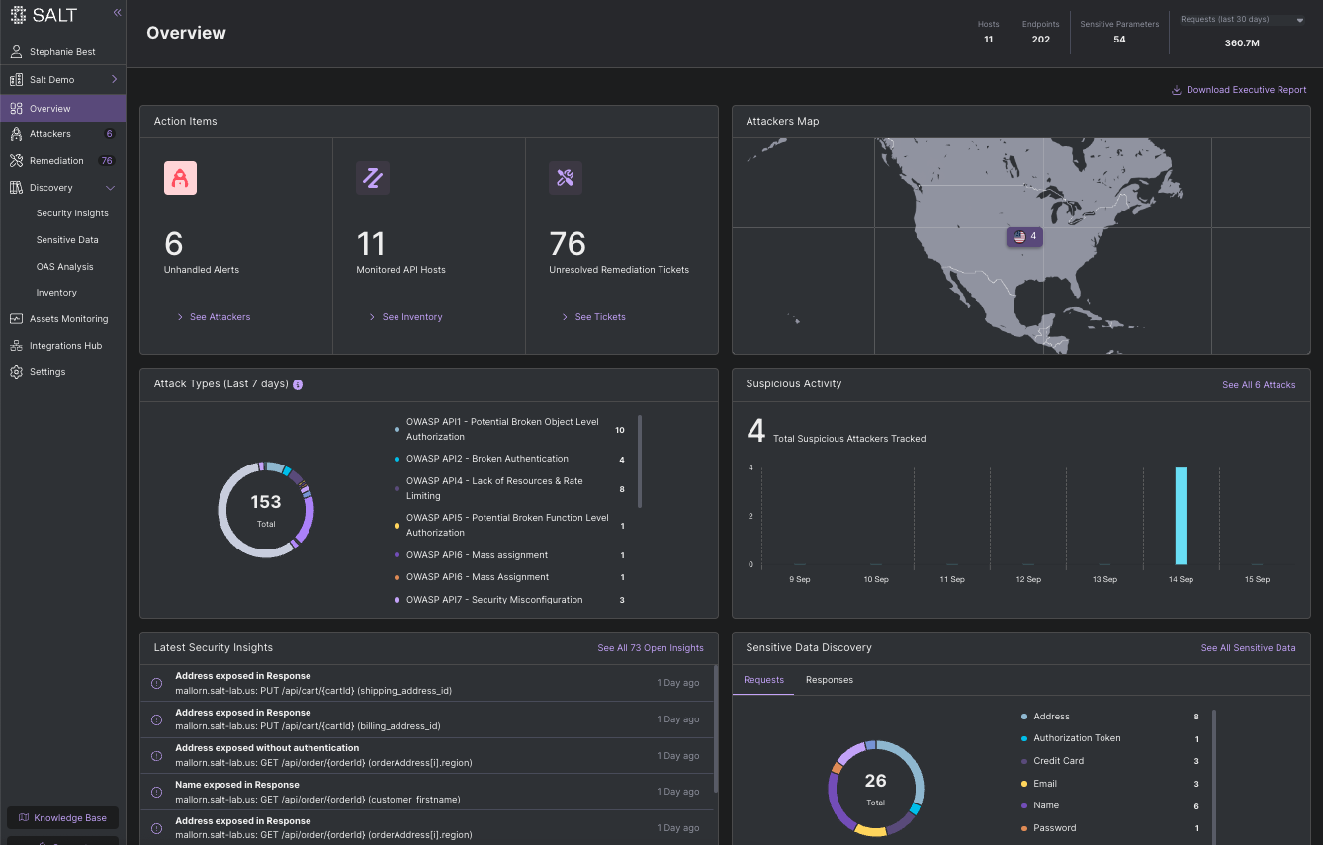
Task: Click the Remediation wrench icon in sidebar
Action: (17, 161)
